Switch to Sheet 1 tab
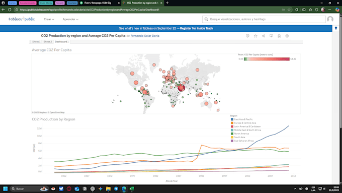Image resolution: width=342 pixels, height=193 pixels. (x=36, y=42)
